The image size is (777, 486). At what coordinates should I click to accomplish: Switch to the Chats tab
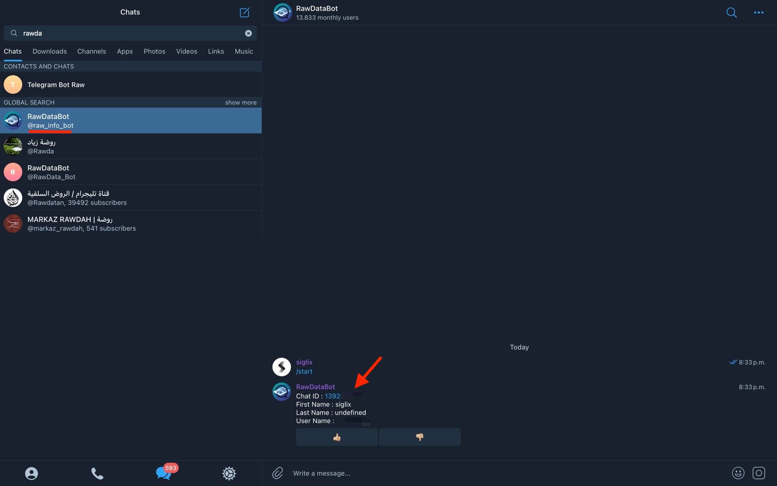point(13,51)
